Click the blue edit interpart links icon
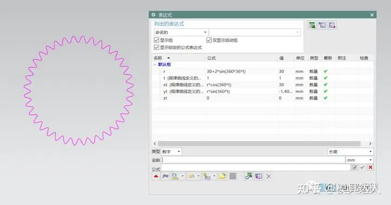 click(258, 176)
